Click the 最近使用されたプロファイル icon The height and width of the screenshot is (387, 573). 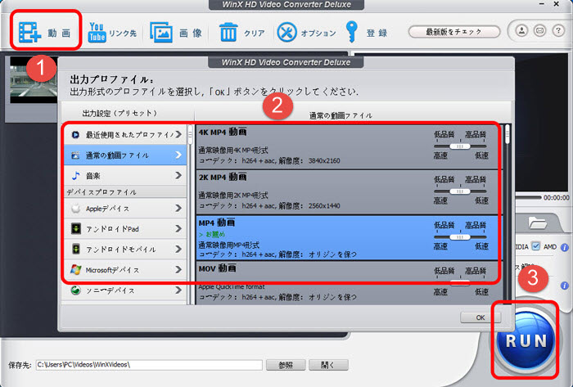tap(75, 135)
